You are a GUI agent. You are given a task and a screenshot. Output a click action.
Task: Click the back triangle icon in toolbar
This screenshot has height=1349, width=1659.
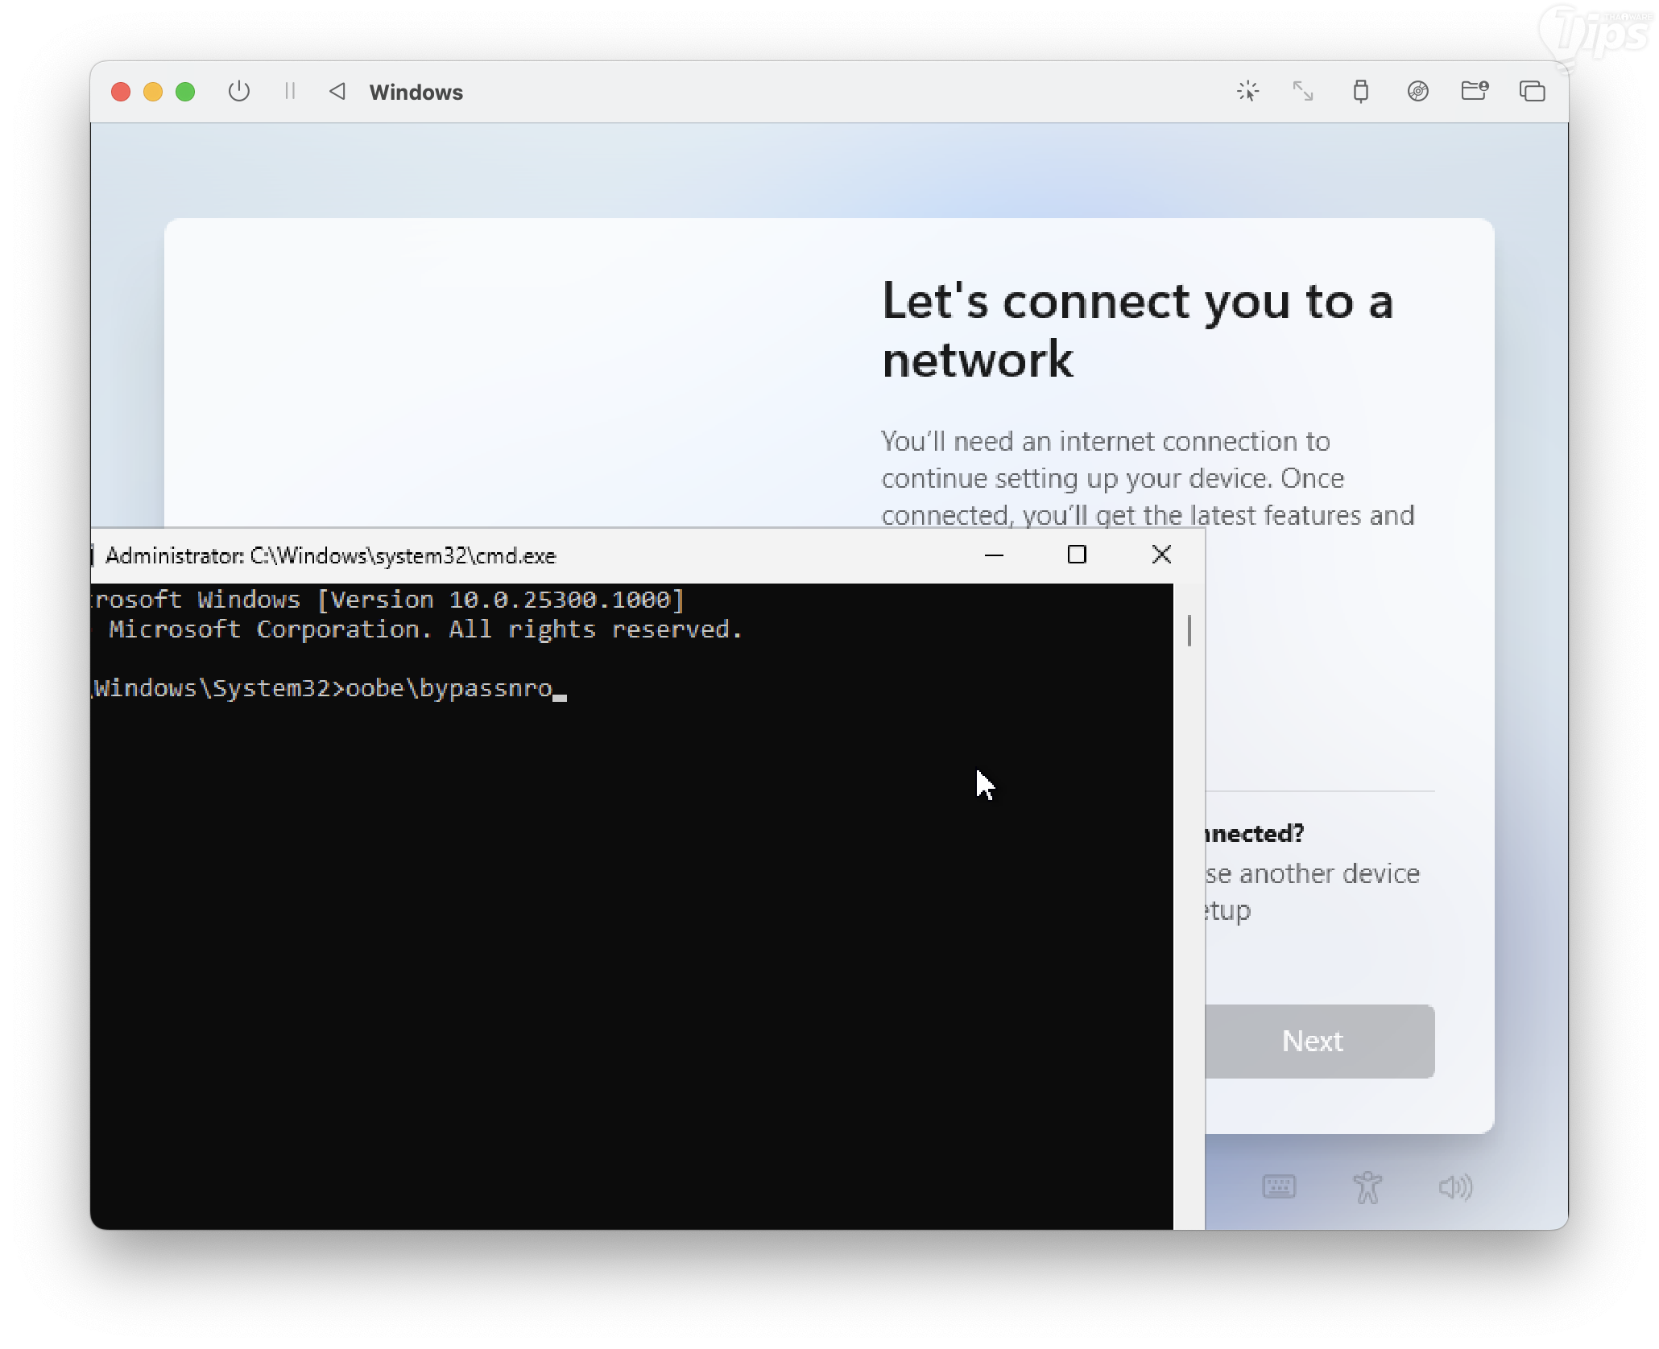pyautogui.click(x=337, y=91)
